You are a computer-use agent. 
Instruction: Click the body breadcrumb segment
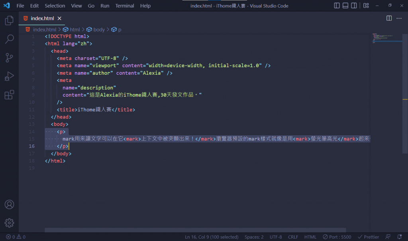pos(99,29)
